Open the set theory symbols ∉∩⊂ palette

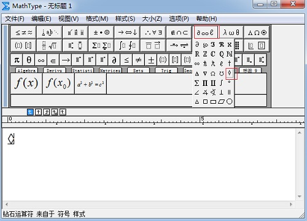click(x=179, y=33)
